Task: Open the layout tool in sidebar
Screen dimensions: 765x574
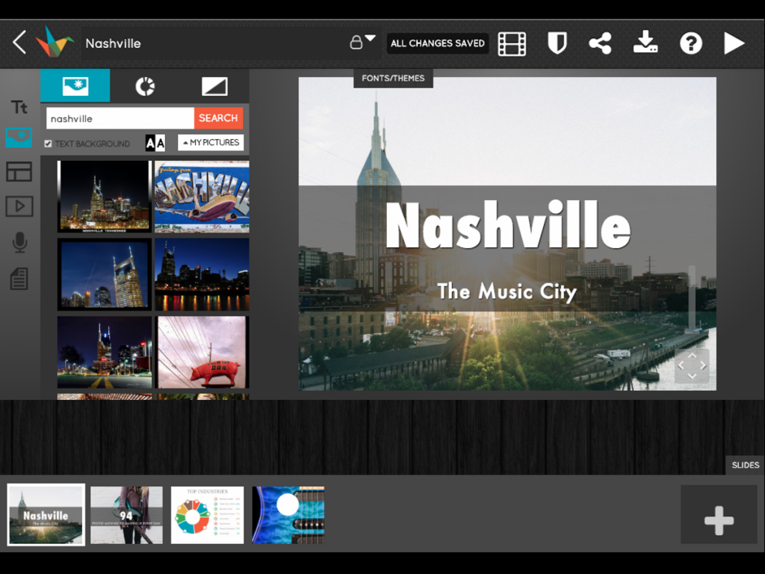Action: pyautogui.click(x=19, y=171)
